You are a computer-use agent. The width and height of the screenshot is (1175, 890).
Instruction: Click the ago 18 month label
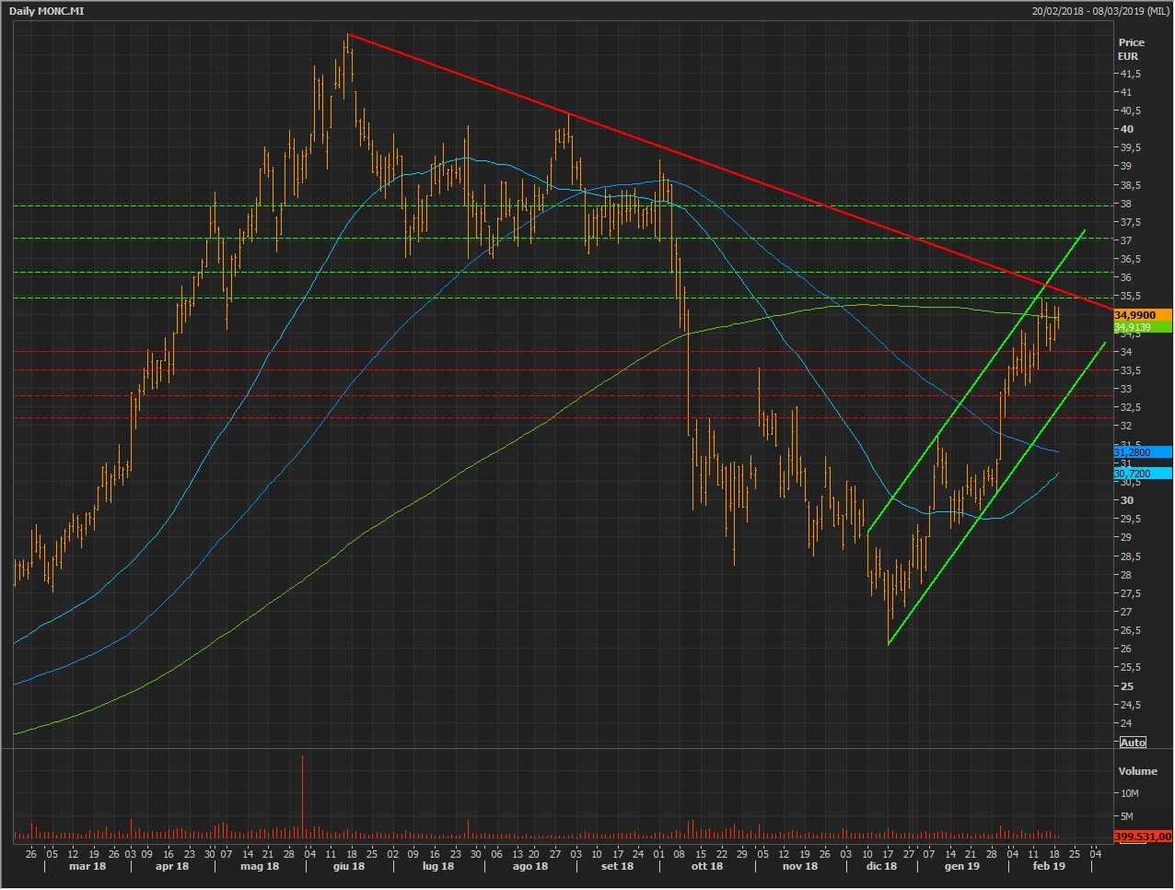point(529,866)
